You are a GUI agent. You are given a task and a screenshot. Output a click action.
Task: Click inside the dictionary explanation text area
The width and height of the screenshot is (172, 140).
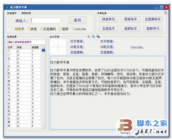[x=107, y=93]
